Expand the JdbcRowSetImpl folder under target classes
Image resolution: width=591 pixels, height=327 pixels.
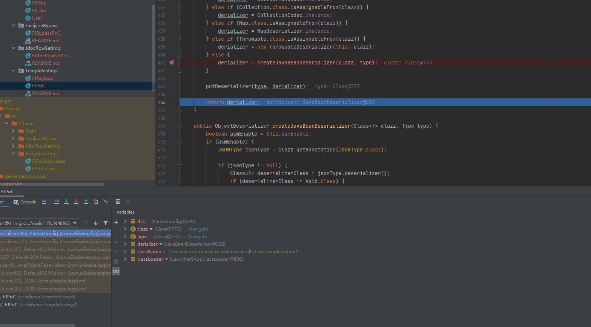(x=14, y=146)
